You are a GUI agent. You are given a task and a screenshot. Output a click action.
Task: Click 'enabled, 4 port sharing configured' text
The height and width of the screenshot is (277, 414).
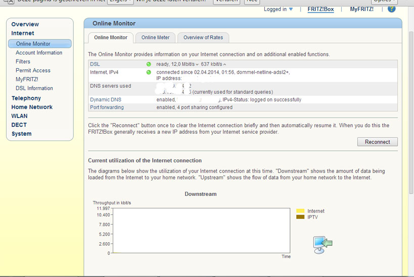[x=194, y=107]
